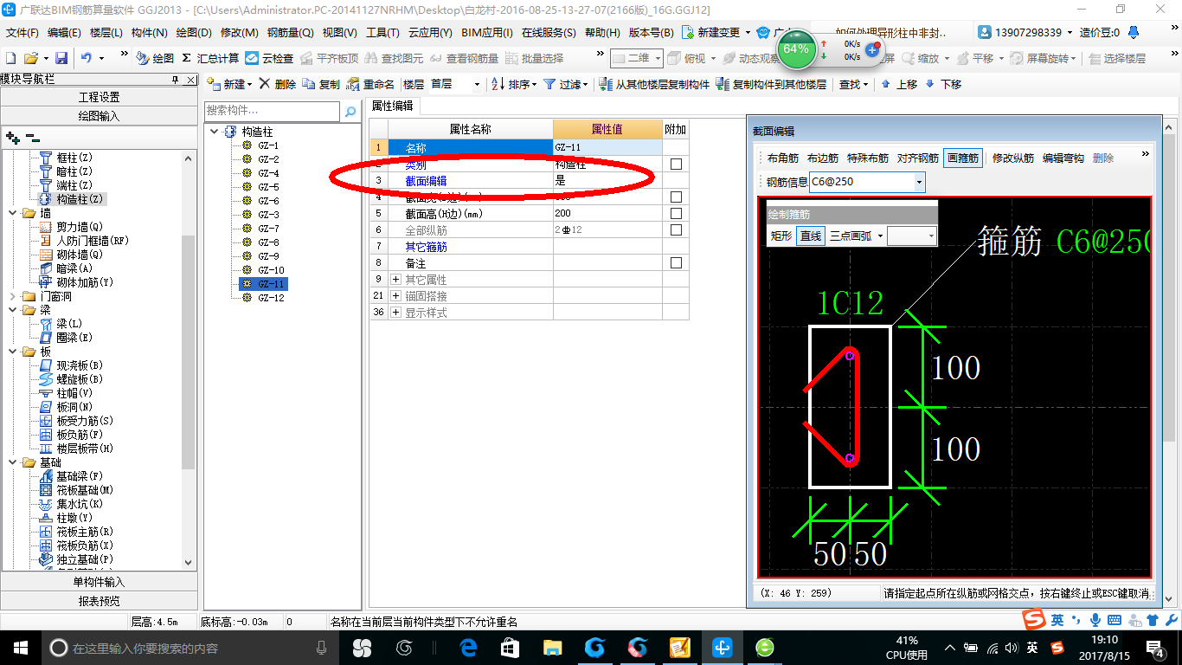The width and height of the screenshot is (1182, 665).
Task: Click the notification bell icon
Action: click(1134, 32)
